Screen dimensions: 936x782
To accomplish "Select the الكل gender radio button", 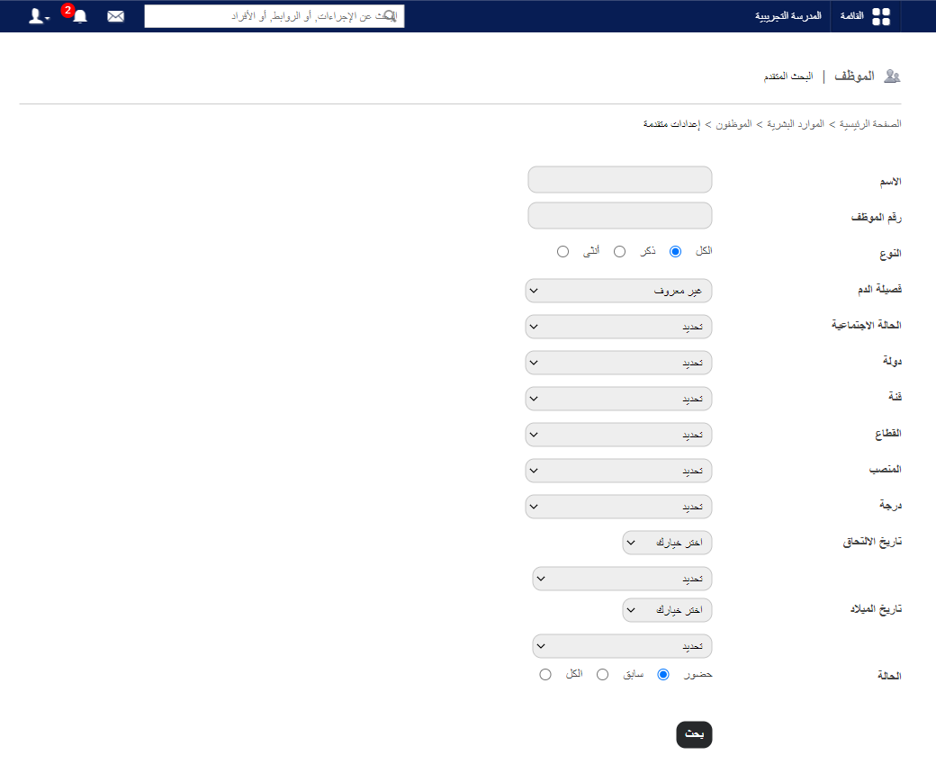I will [675, 251].
